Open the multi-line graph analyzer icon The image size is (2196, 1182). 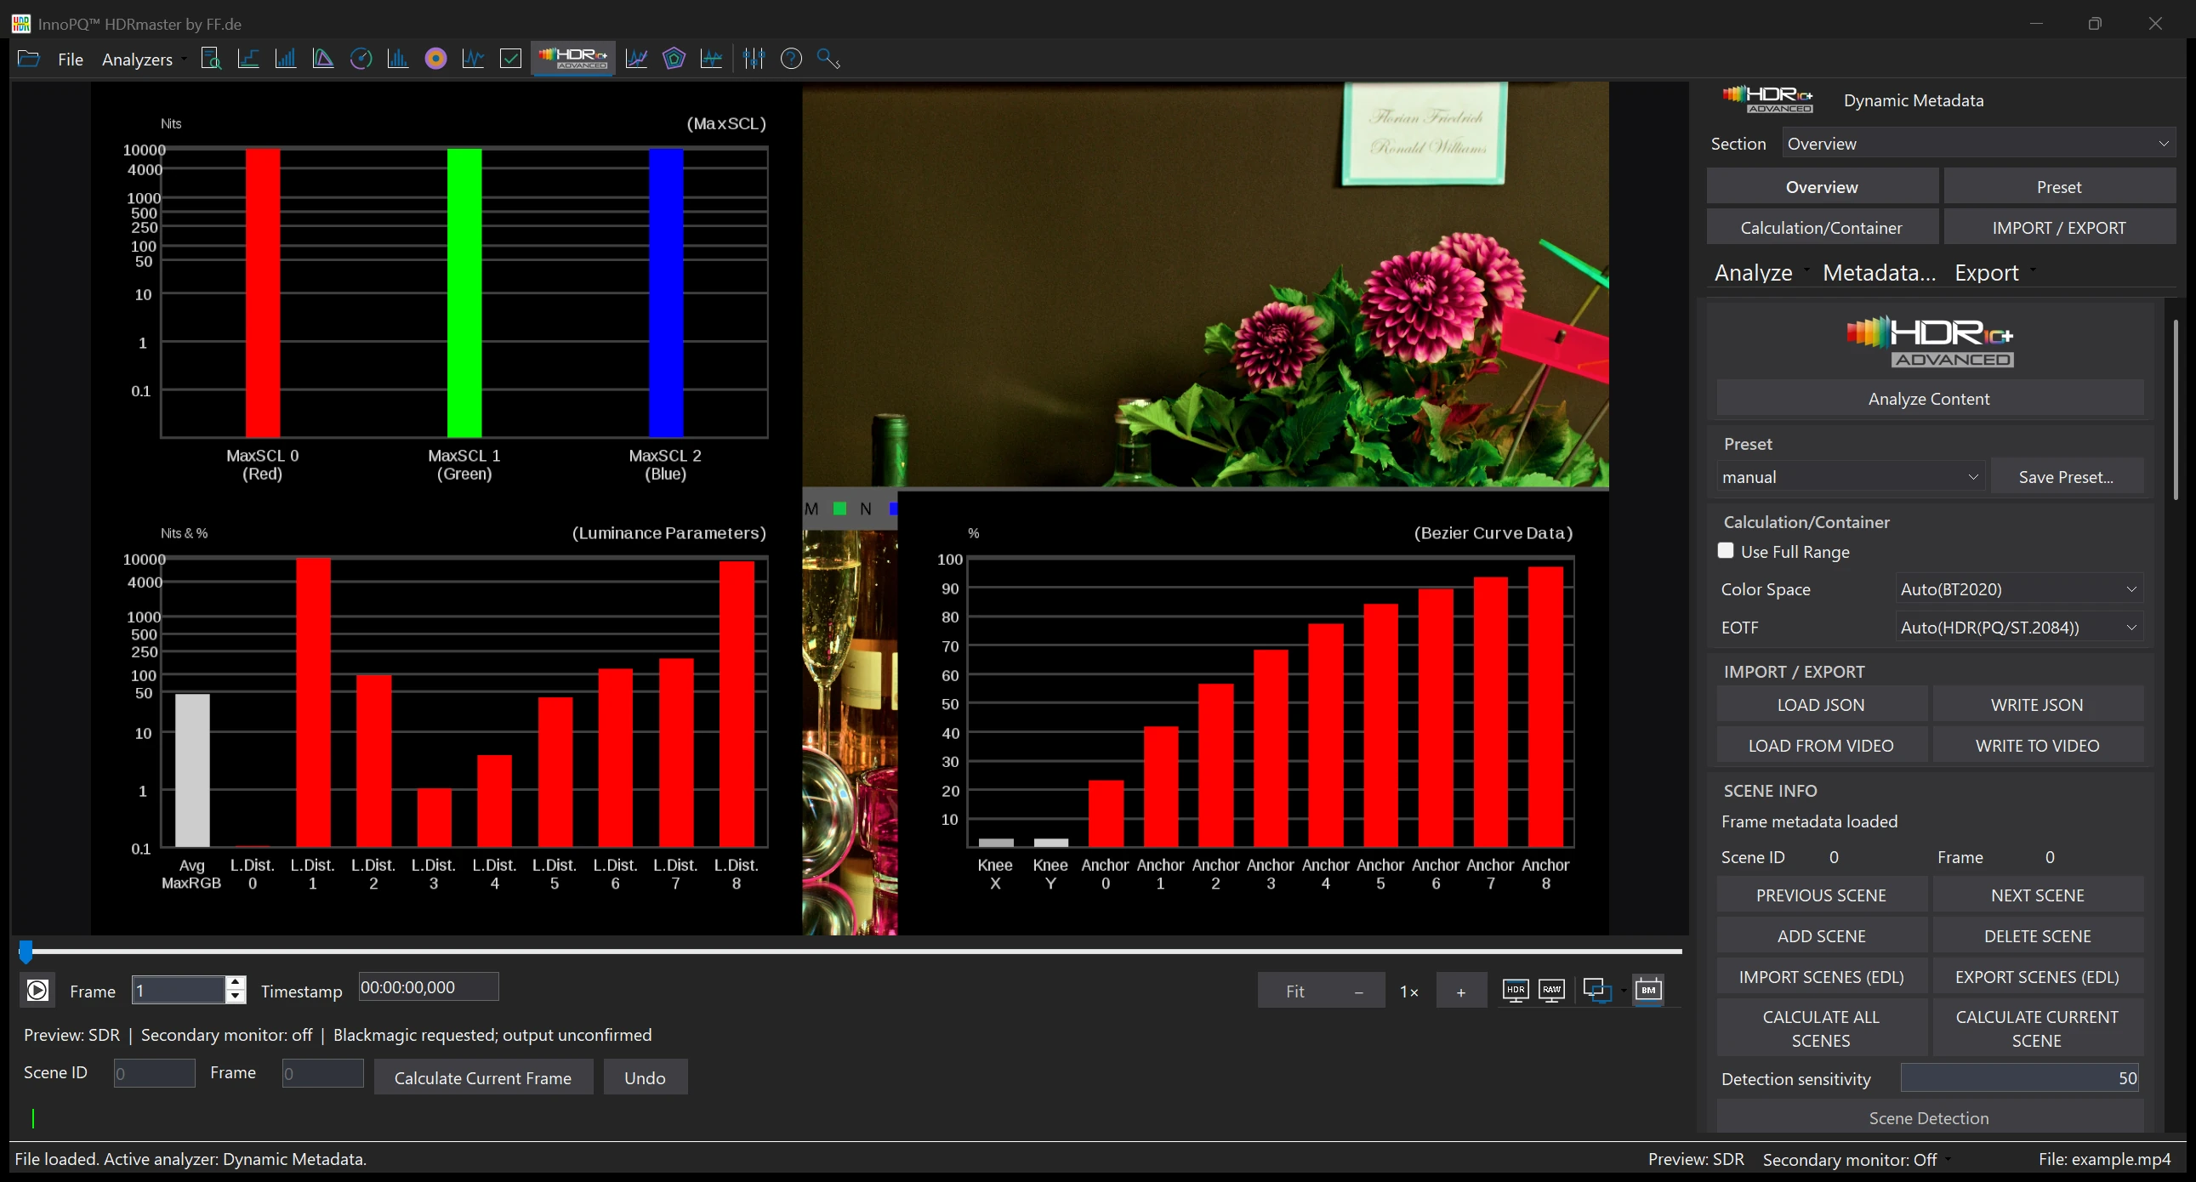click(636, 59)
